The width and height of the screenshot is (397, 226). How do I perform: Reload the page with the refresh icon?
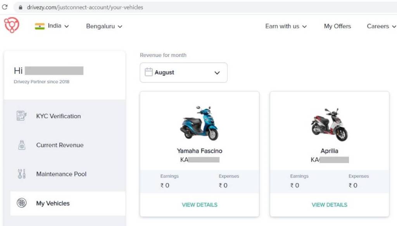point(5,7)
